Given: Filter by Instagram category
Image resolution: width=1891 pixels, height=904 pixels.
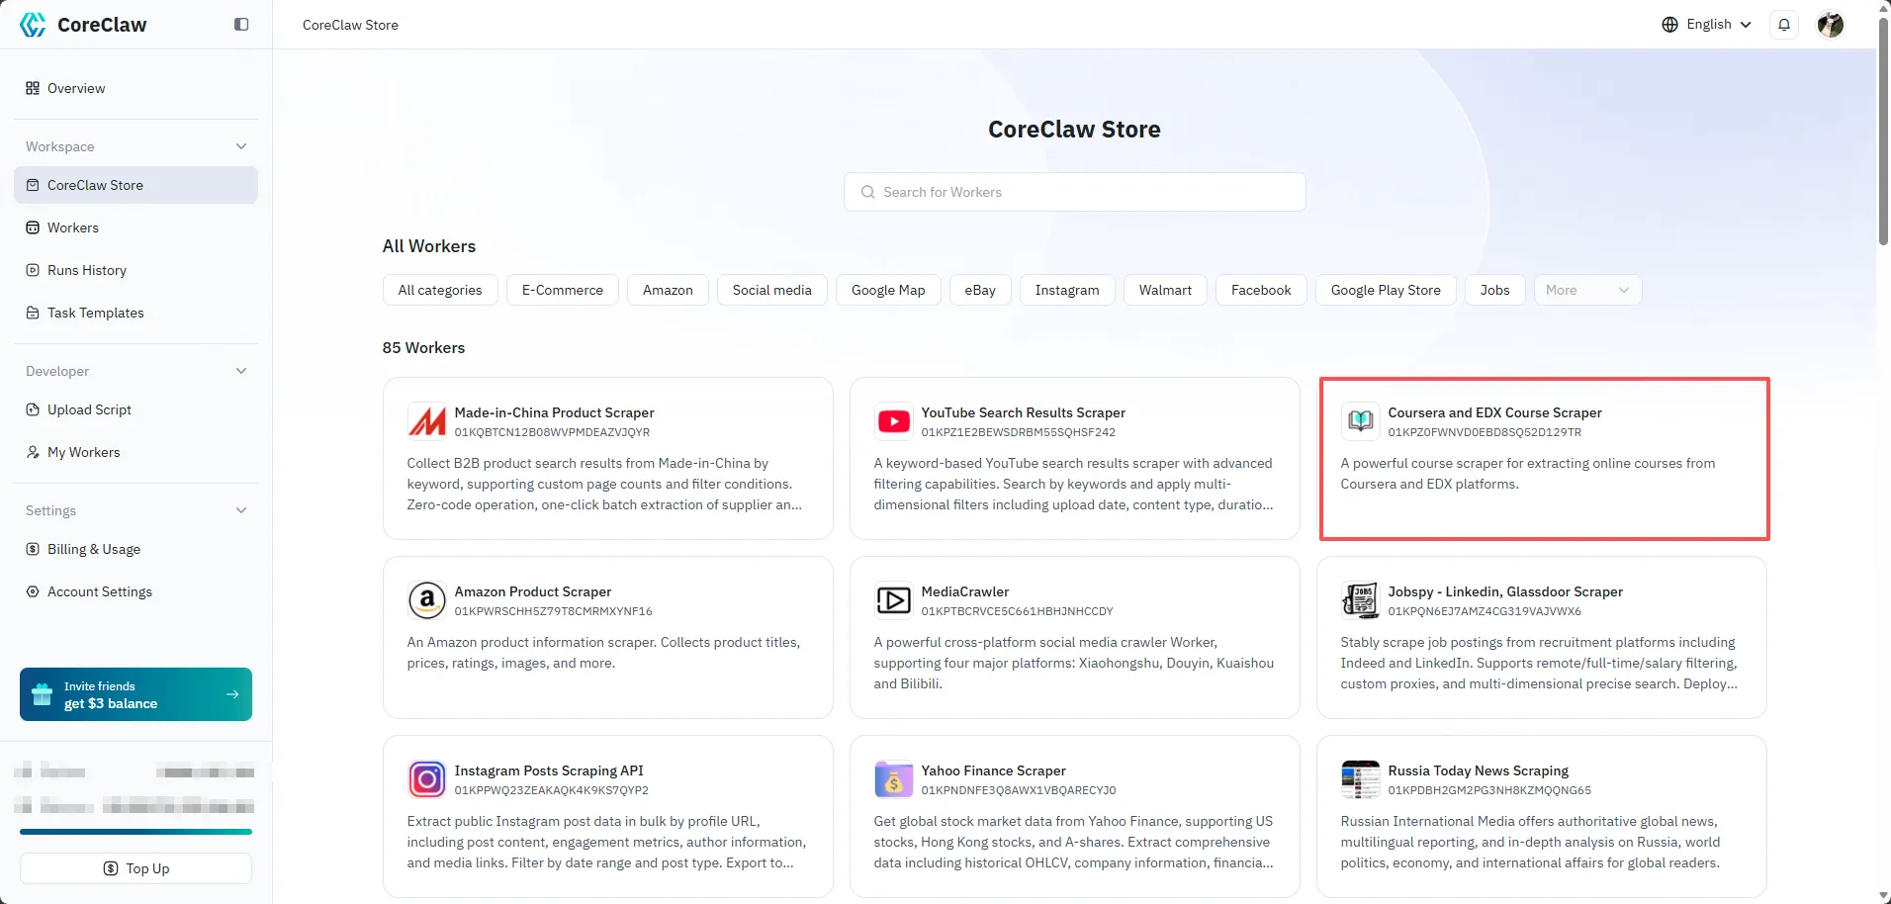Looking at the screenshot, I should [1067, 290].
